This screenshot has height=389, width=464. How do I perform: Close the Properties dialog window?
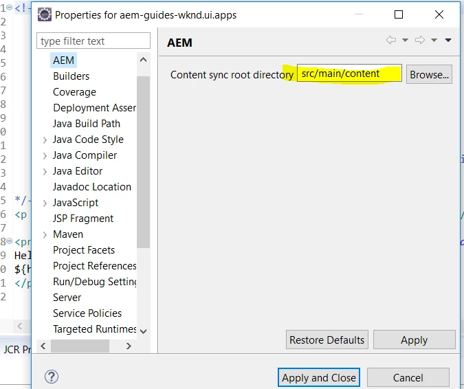(x=439, y=14)
